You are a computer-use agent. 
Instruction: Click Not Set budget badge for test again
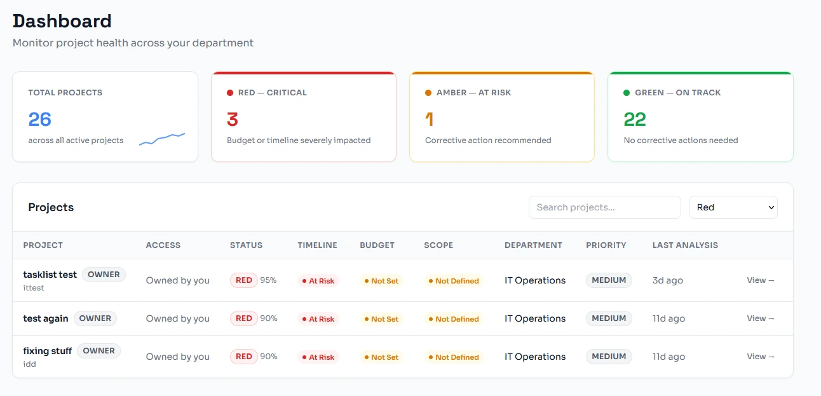[381, 319]
